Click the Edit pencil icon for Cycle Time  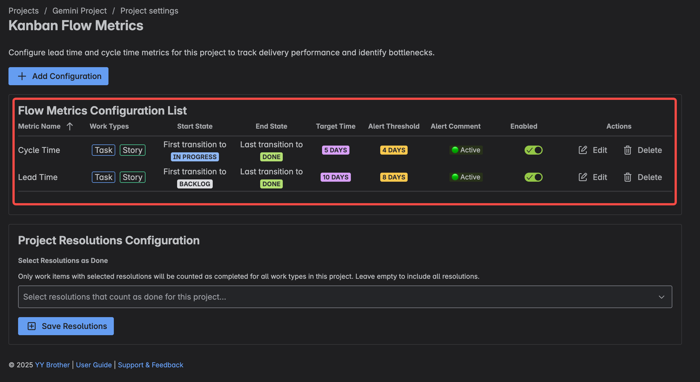point(582,150)
